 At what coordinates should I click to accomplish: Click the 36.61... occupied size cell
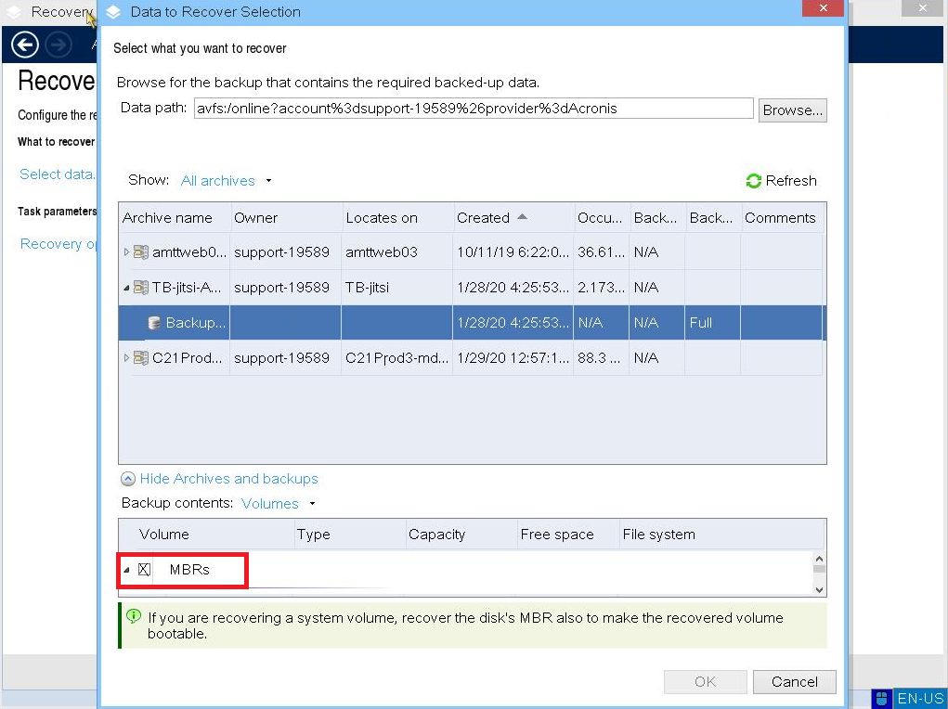point(601,252)
